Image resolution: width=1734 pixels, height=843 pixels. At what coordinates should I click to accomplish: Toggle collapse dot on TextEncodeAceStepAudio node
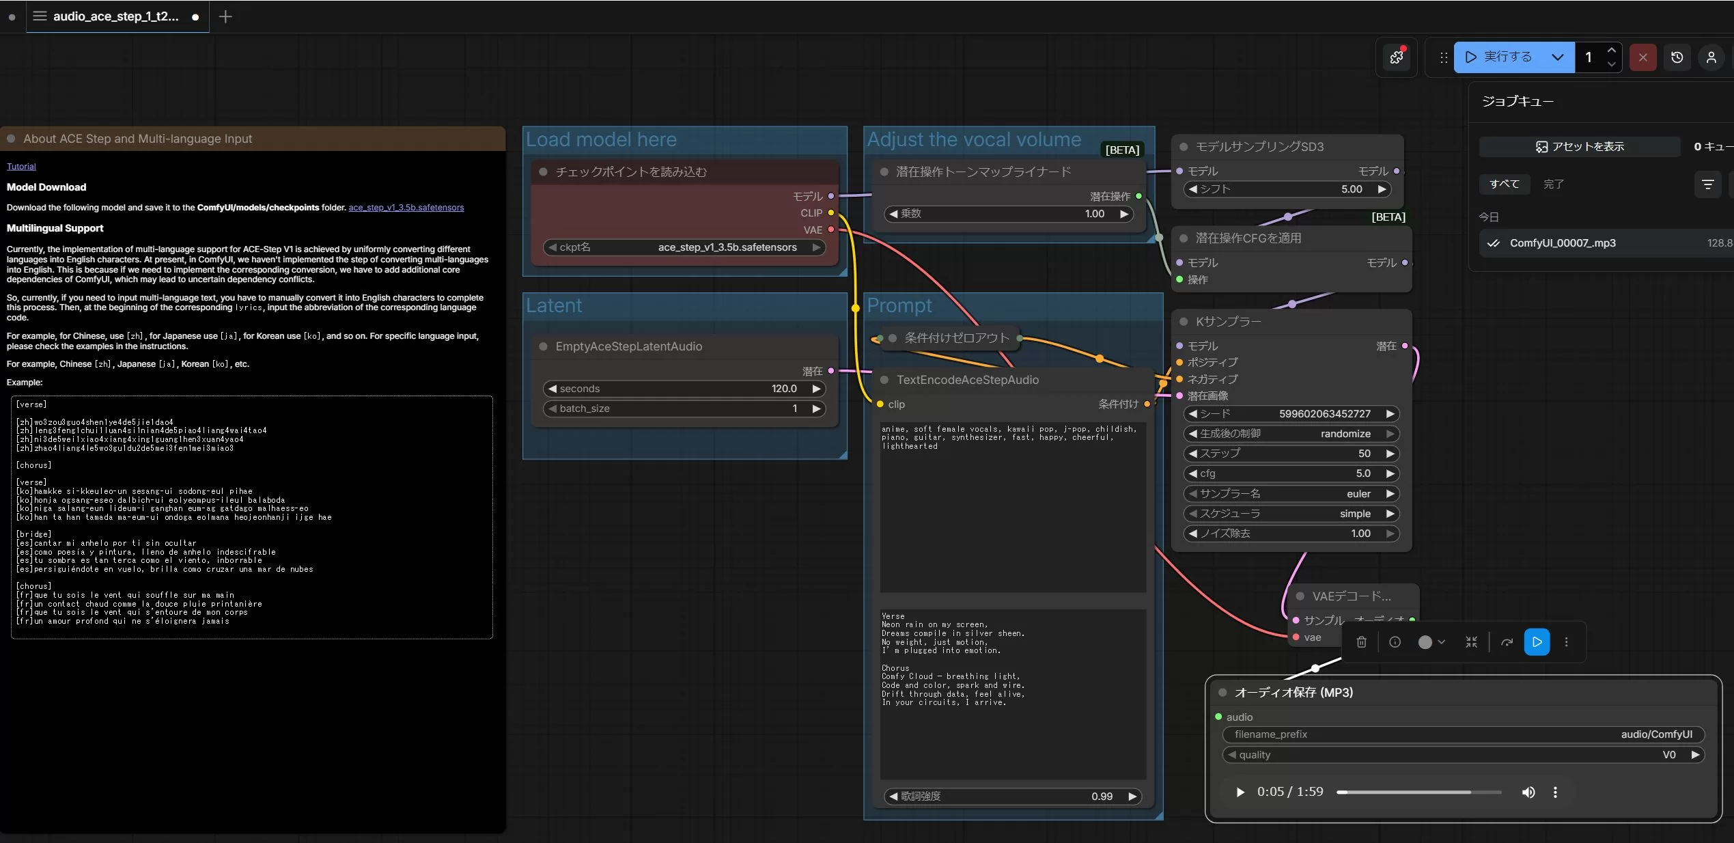click(x=884, y=380)
